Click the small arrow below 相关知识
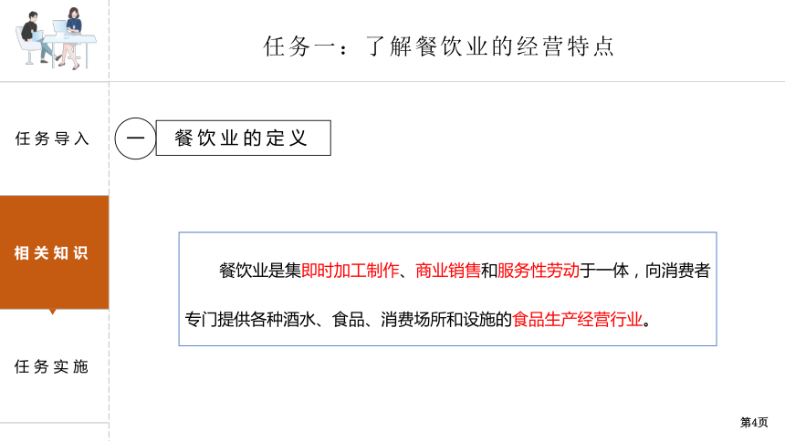This screenshot has width=785, height=441. coord(53,312)
